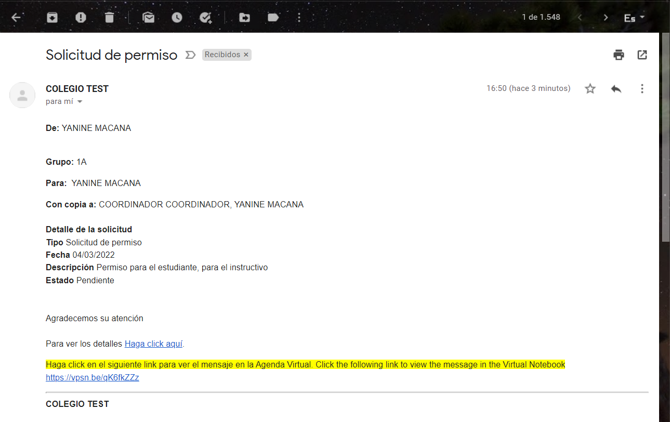Open the input tools Es dropdown
The height and width of the screenshot is (422, 670).
pyautogui.click(x=634, y=18)
